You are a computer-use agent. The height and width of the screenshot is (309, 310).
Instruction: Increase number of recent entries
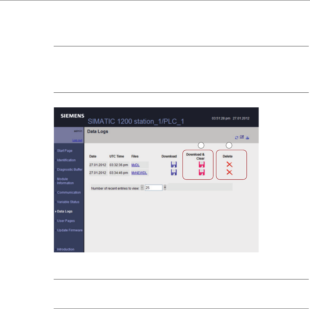pos(165,188)
